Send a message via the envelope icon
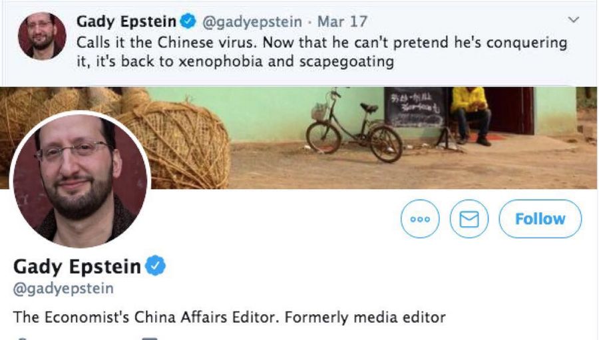The image size is (599, 340). tap(469, 219)
